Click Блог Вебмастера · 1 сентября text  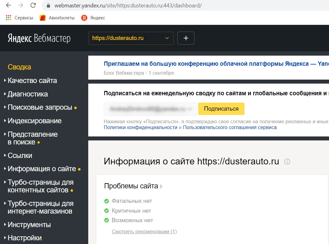click(139, 73)
